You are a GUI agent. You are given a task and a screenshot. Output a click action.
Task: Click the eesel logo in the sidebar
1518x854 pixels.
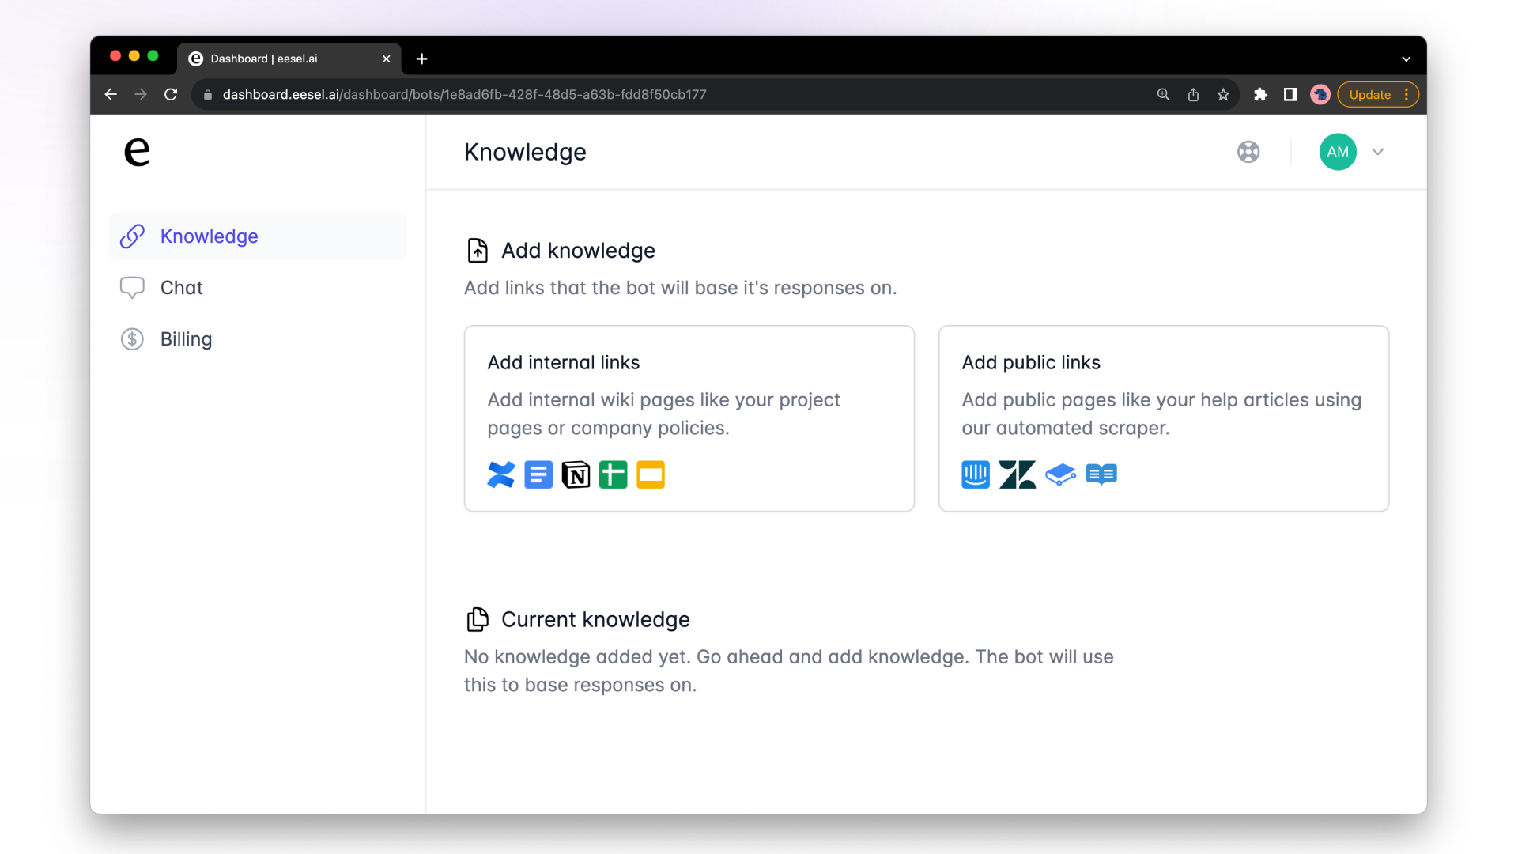click(135, 151)
